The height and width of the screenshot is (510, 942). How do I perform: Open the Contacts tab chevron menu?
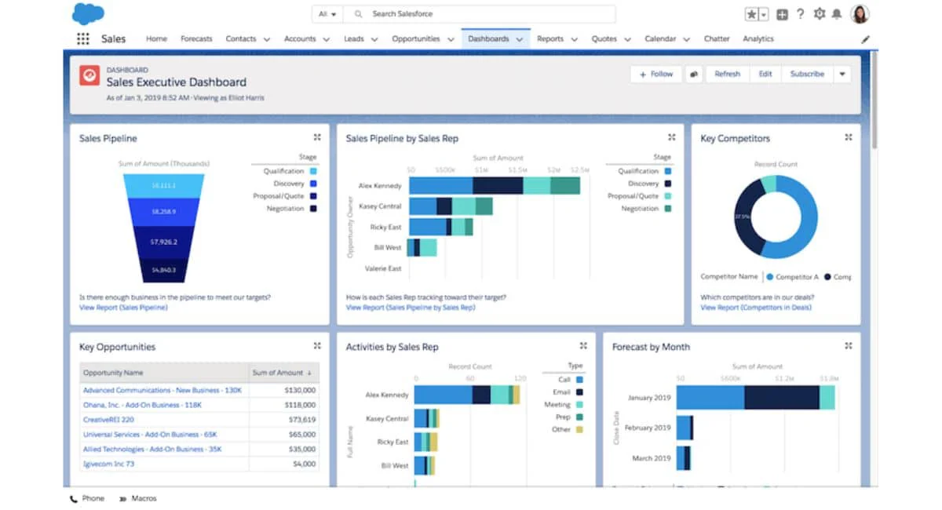267,39
